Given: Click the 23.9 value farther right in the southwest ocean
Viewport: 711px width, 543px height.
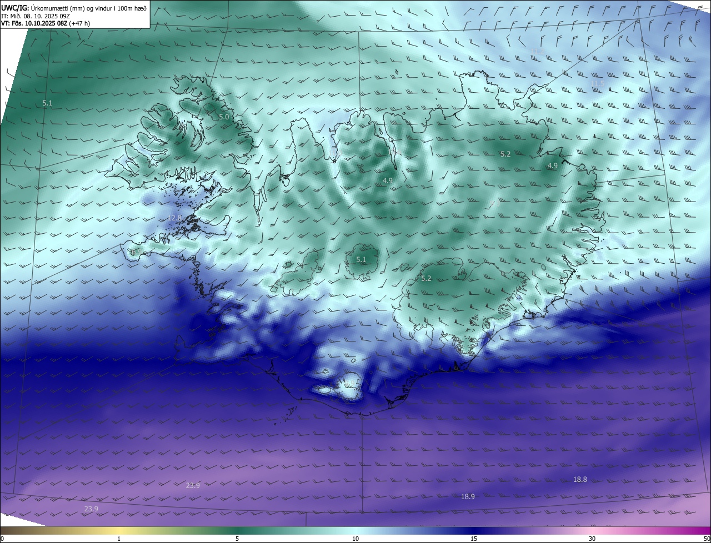Looking at the screenshot, I should (x=193, y=486).
